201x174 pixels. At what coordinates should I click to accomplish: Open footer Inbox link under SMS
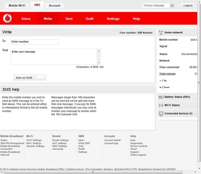point(81,140)
